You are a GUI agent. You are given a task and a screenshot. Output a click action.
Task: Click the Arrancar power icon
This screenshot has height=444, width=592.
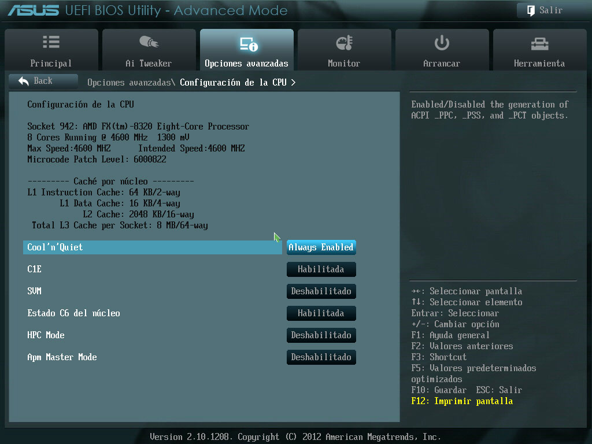tap(442, 43)
